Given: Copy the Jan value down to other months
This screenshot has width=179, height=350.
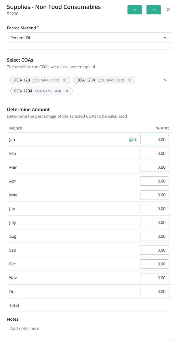Looking at the screenshot, I should 133,140.
